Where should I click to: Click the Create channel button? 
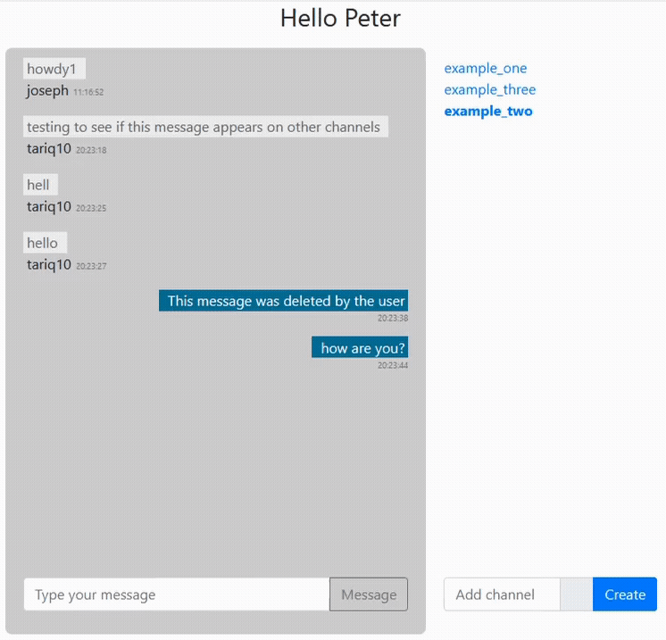point(624,594)
